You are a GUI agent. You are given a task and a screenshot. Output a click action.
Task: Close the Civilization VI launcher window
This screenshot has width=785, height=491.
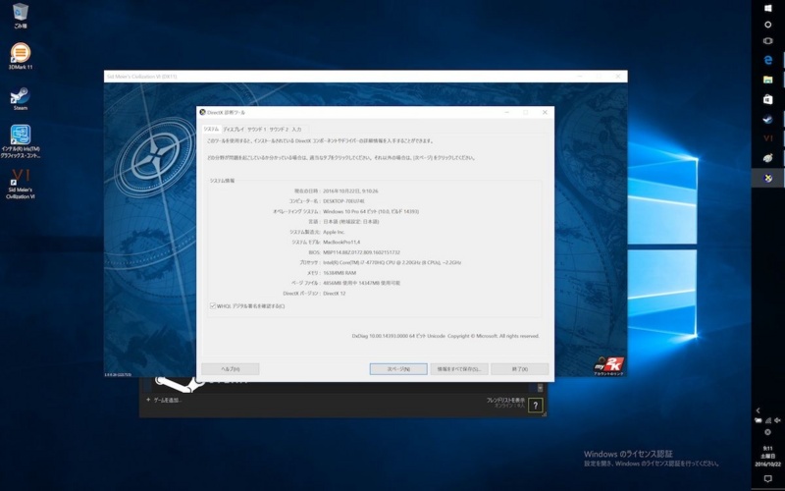(x=618, y=77)
